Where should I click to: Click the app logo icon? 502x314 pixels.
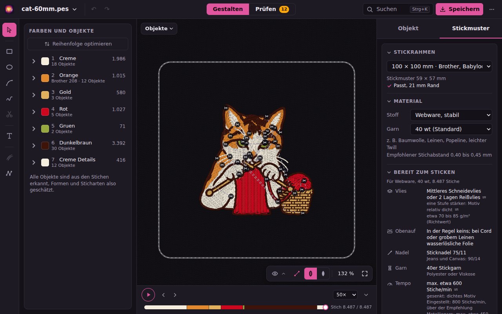9,9
